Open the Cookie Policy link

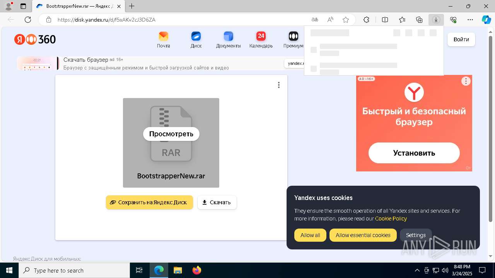point(391,219)
